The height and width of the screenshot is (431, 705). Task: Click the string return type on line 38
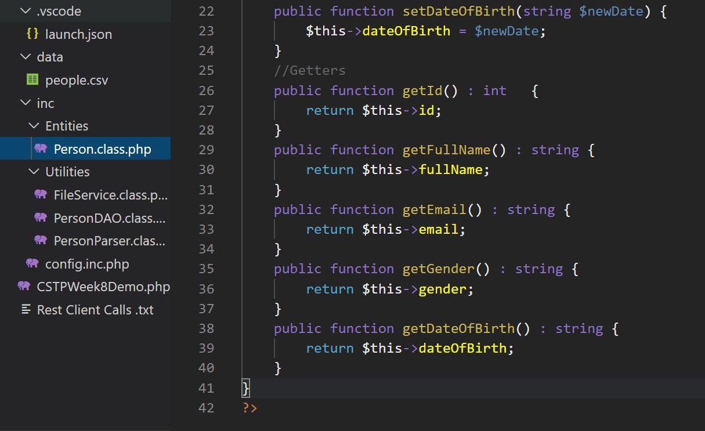(x=579, y=328)
